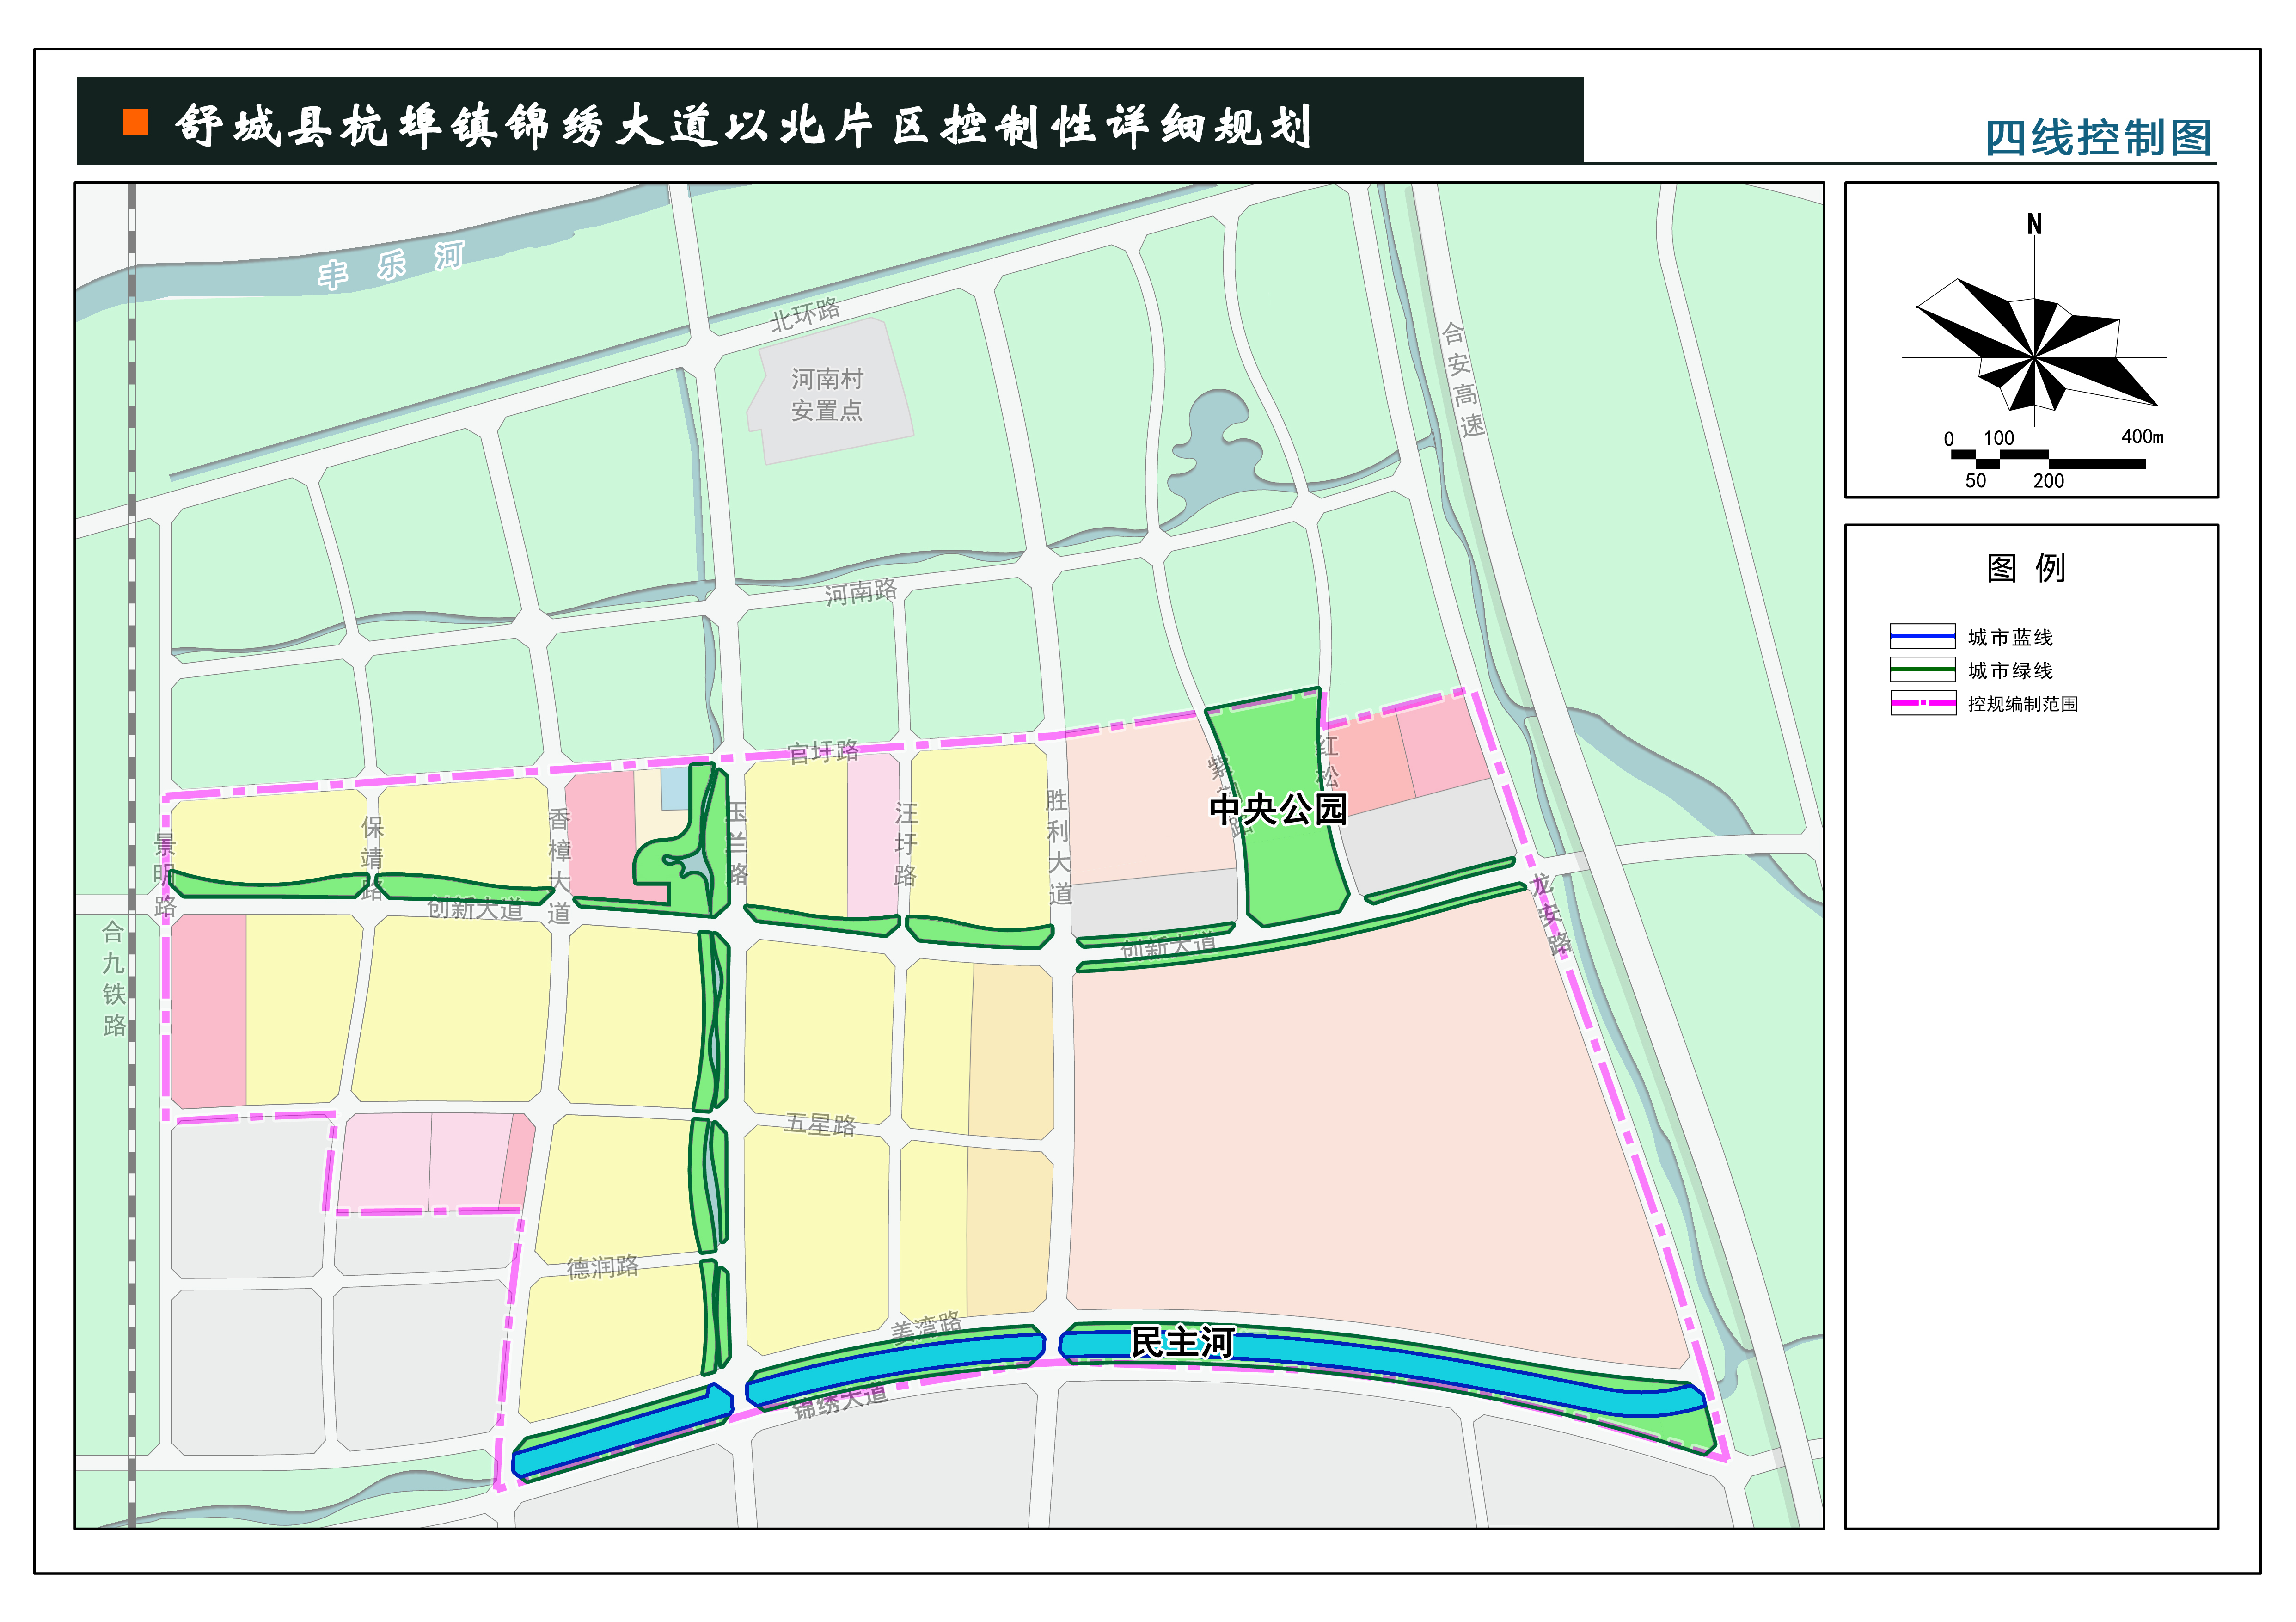Click the 丰乐河 river label
This screenshot has width=2296, height=1622.
tap(391, 265)
